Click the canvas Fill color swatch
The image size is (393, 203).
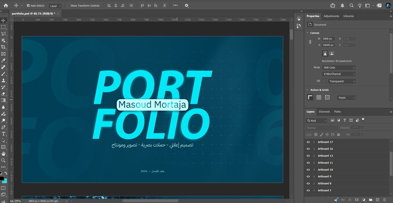point(324,81)
